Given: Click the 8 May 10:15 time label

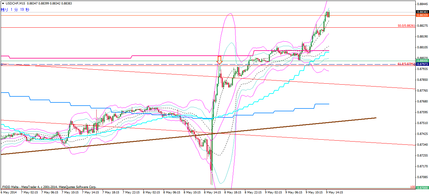Looking at the screenshot, I should coord(192,192).
